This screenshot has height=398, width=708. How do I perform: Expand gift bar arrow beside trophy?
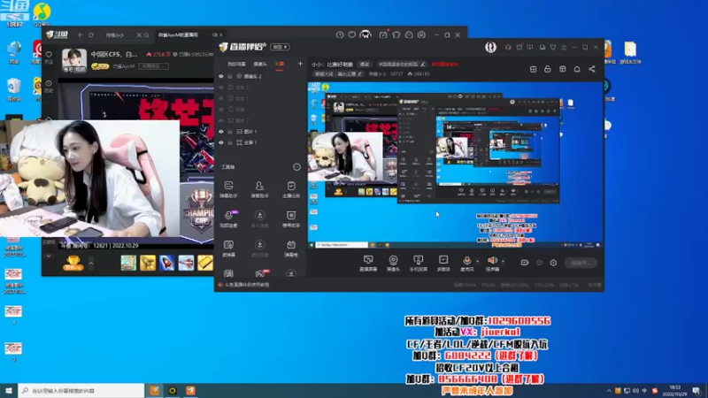pyautogui.click(x=91, y=263)
